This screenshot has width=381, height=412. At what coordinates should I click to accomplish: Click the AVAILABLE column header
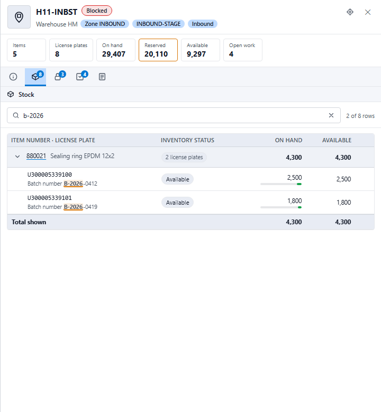click(337, 140)
